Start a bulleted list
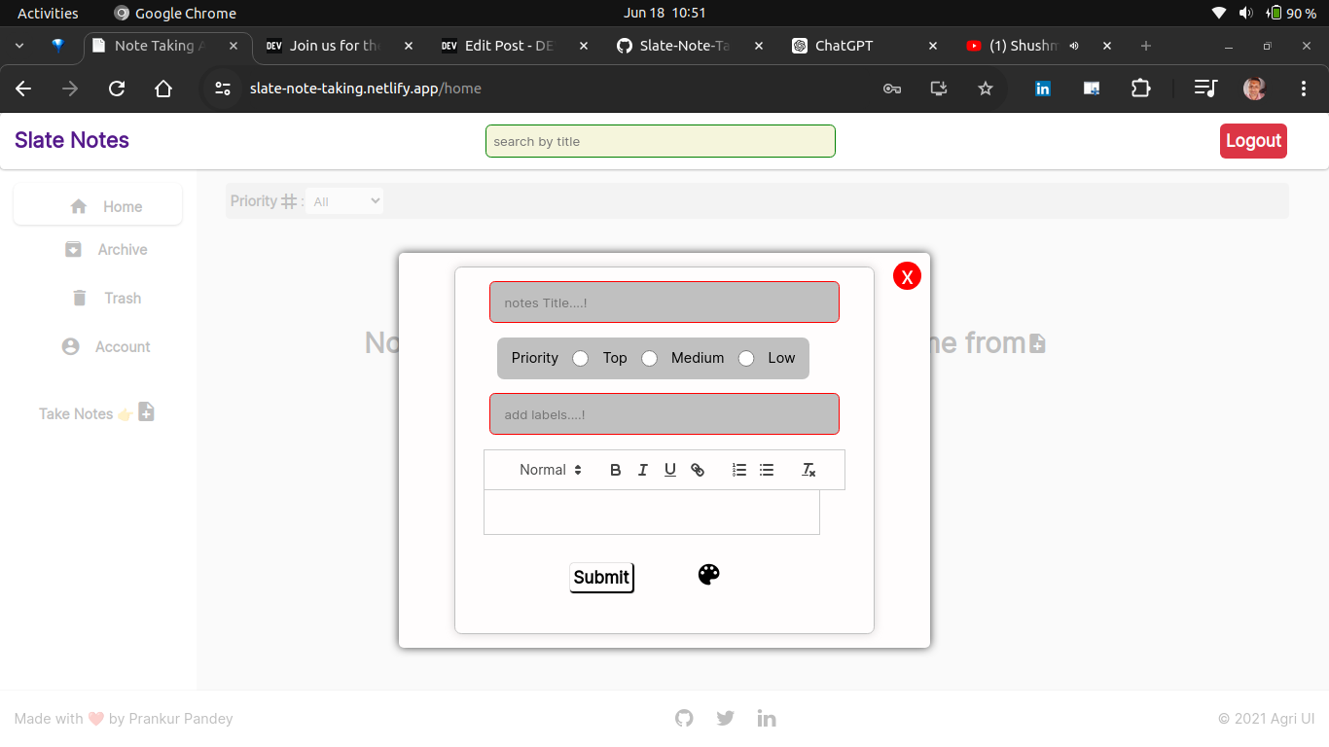This screenshot has width=1329, height=747. coord(767,470)
